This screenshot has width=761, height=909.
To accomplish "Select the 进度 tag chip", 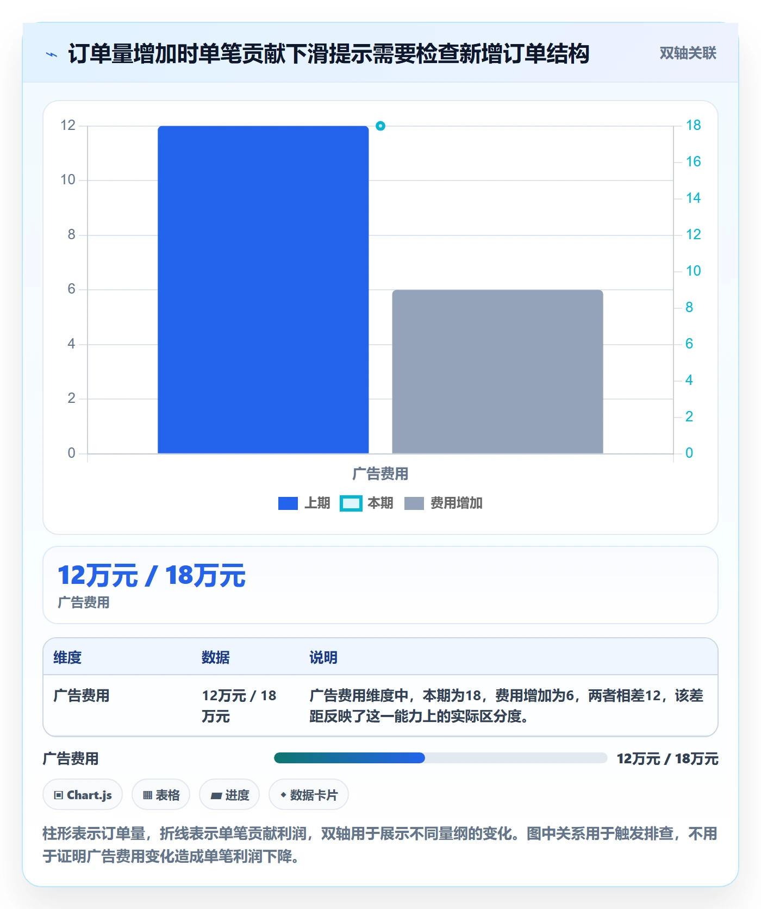I will 229,795.
